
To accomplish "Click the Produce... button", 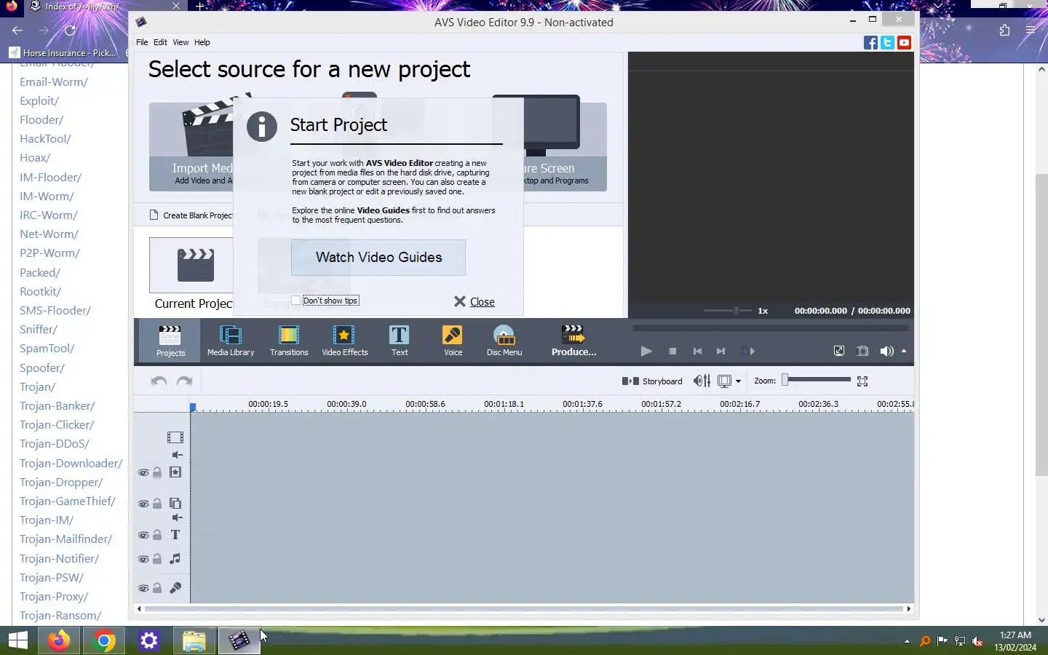I will point(573,341).
